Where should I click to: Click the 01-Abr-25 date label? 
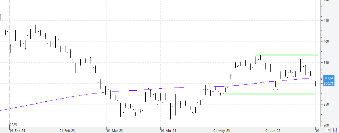click(x=169, y=130)
